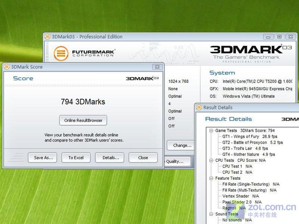Select the Pixel Shader 2.0 row
Viewport: 299px width, 224px height.
[242, 202]
